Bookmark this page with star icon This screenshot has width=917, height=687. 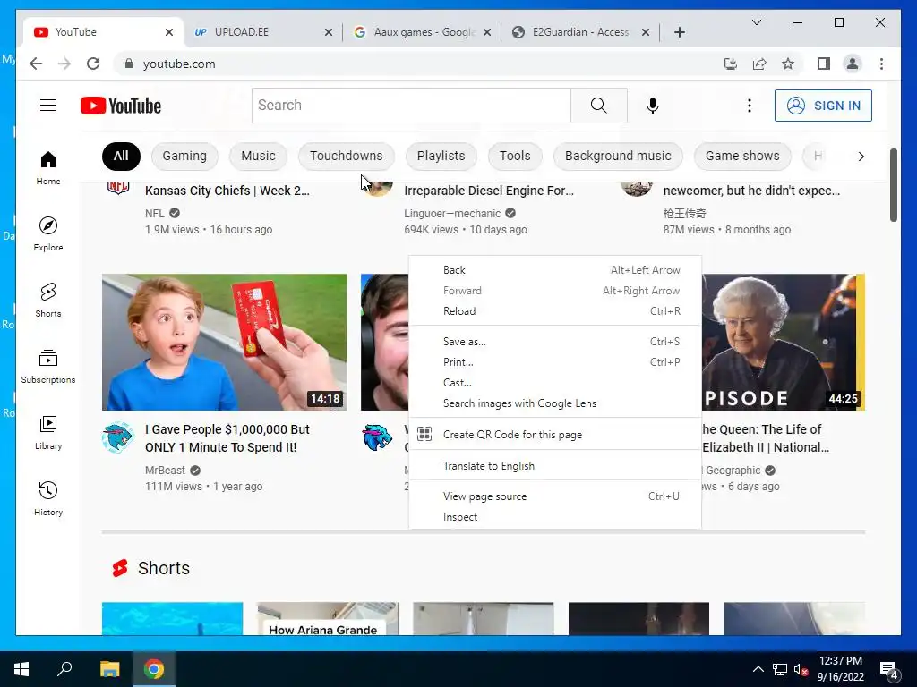(788, 64)
